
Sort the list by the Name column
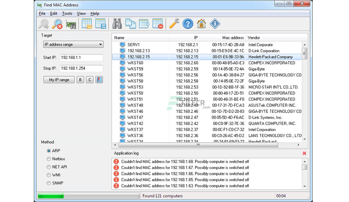click(x=140, y=38)
